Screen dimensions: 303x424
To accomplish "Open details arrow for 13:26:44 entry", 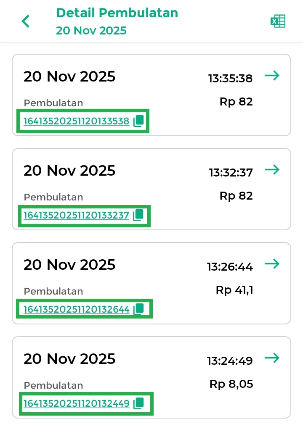I will click(272, 264).
